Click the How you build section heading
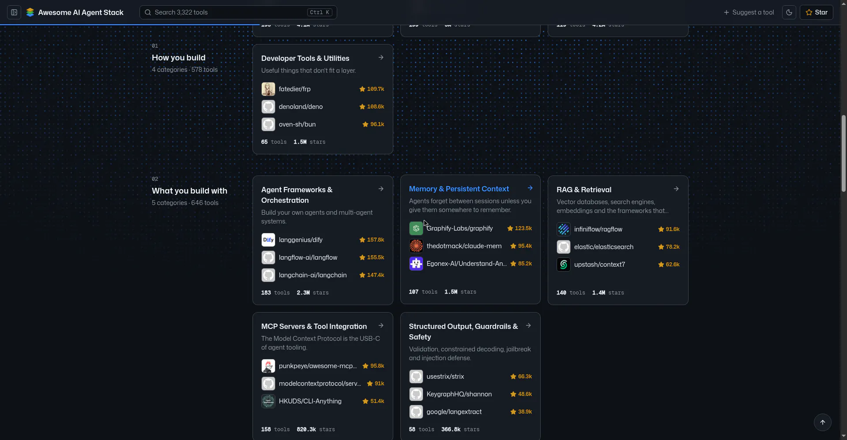 point(179,58)
